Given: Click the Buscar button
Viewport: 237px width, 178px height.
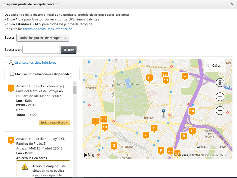Looking at the screenshot, I should point(68,50).
